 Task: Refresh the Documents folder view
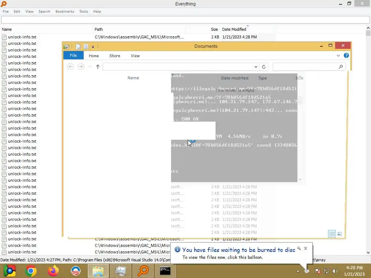pos(264,67)
